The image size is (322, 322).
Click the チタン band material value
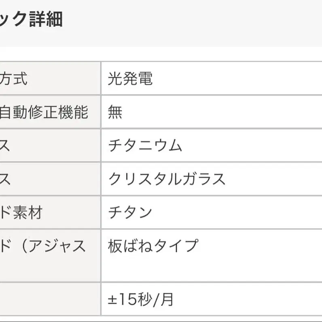130,212
